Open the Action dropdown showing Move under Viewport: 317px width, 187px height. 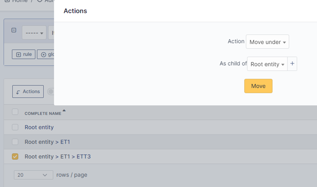coord(267,42)
